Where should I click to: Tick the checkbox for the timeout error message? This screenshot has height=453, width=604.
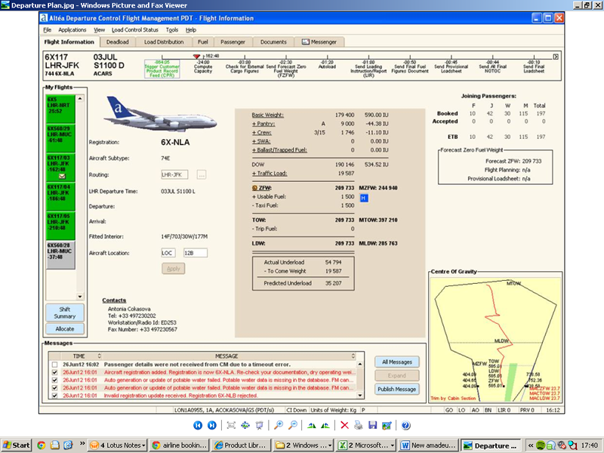click(54, 365)
